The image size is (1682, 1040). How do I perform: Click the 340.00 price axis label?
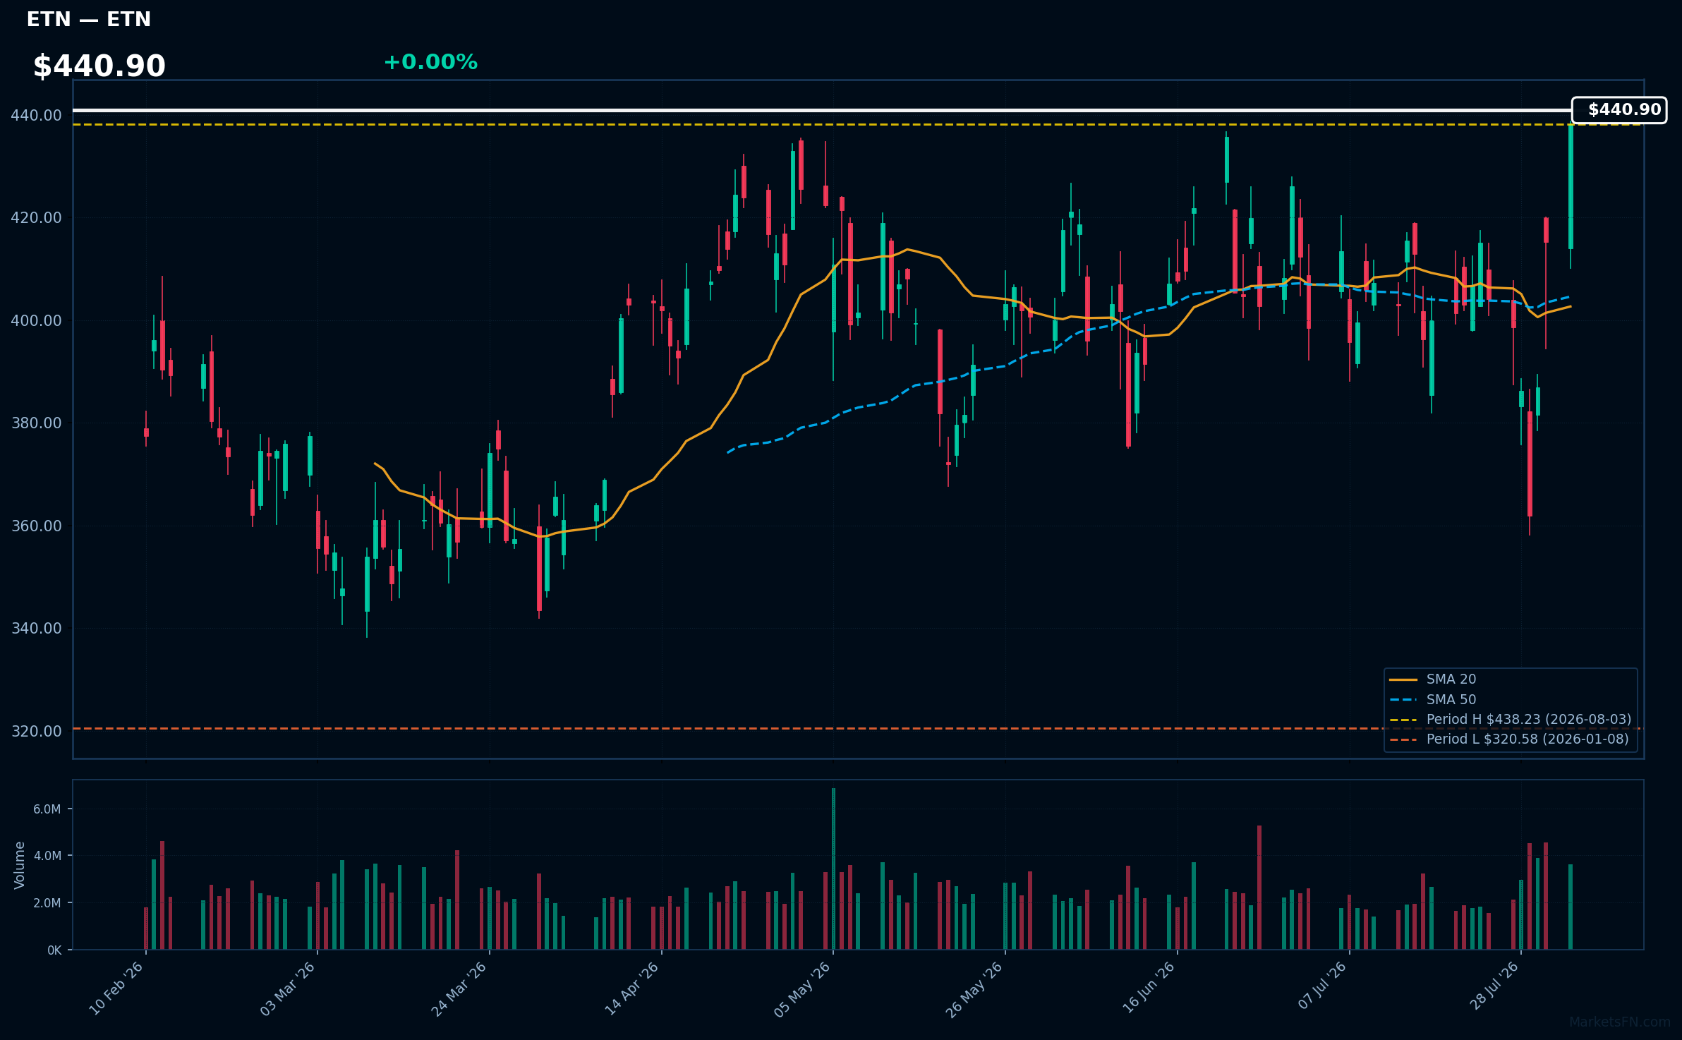(x=37, y=628)
